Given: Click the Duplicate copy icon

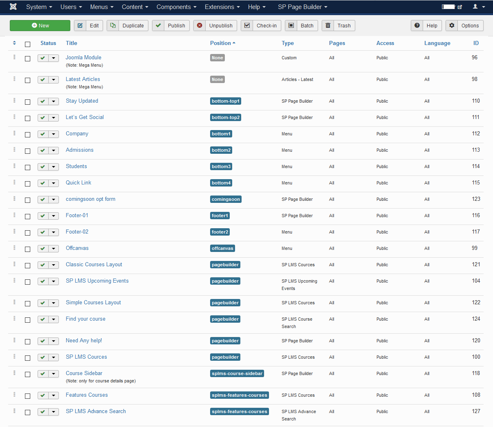Looking at the screenshot, I should 113,25.
